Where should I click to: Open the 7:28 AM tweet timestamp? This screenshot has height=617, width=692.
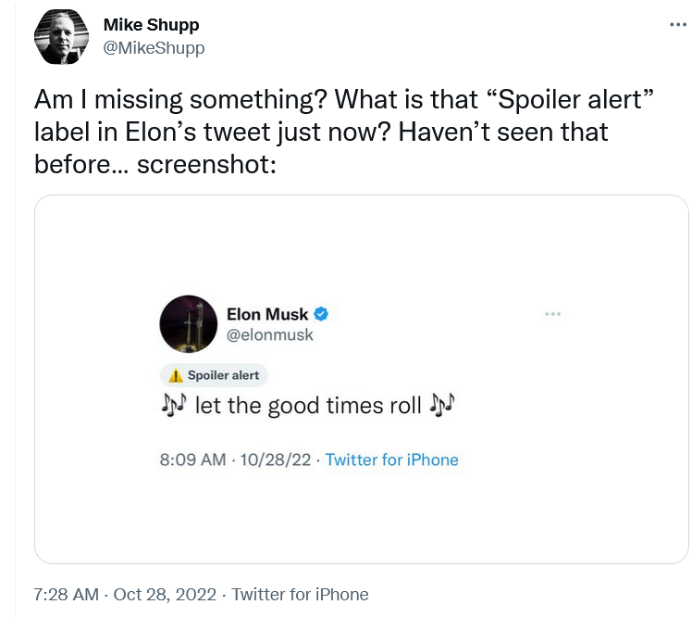(x=67, y=595)
